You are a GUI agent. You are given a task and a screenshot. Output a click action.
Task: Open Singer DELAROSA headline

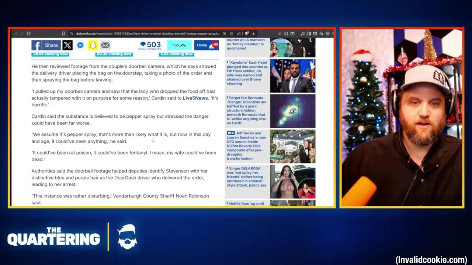[x=246, y=177]
